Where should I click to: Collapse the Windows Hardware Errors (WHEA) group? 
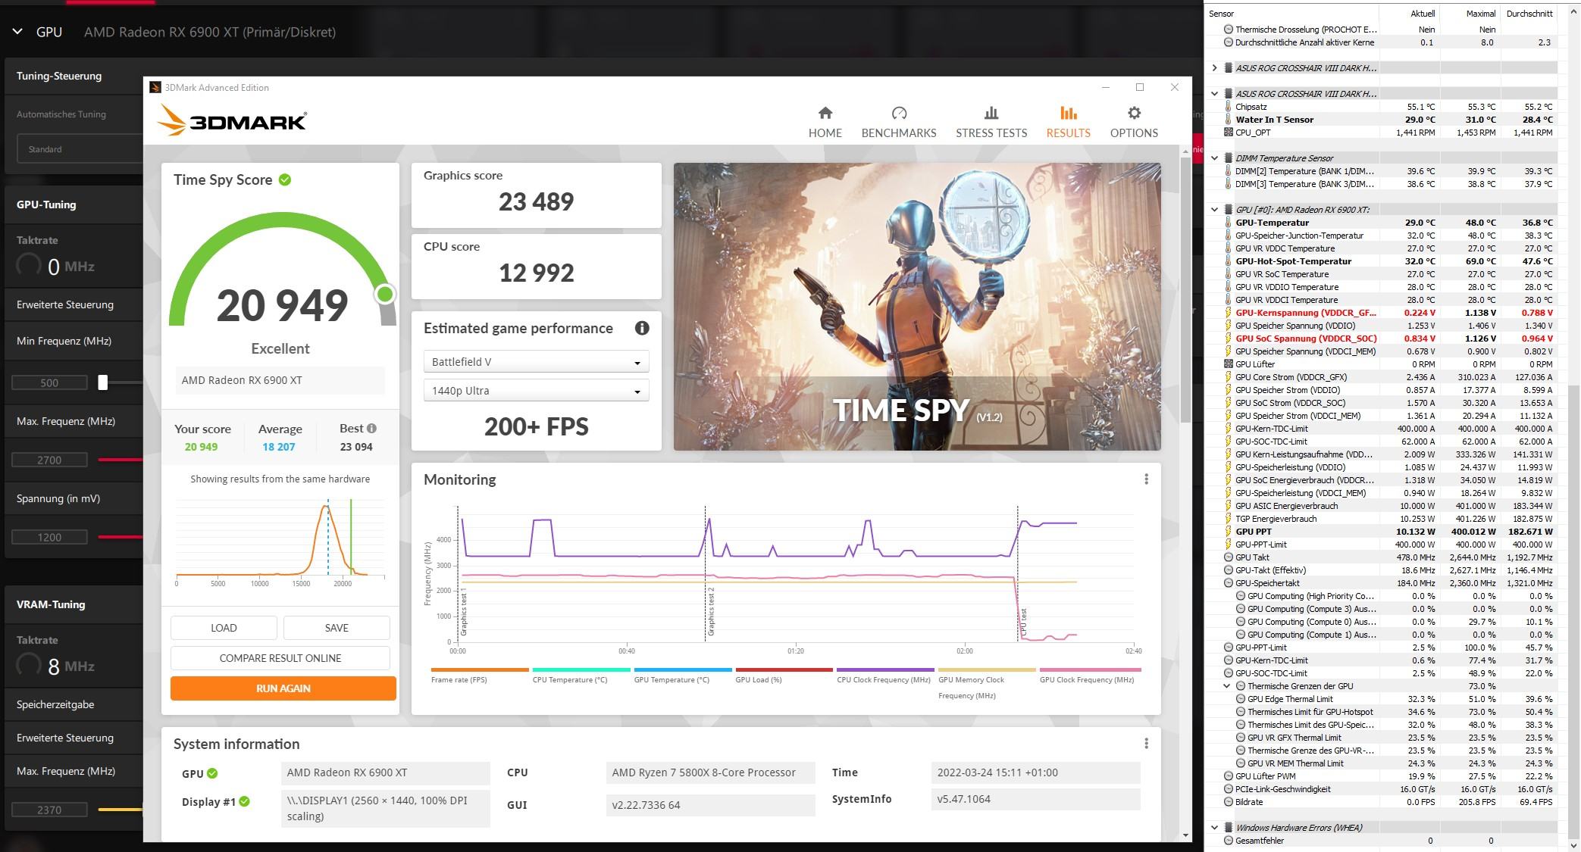coord(1215,828)
